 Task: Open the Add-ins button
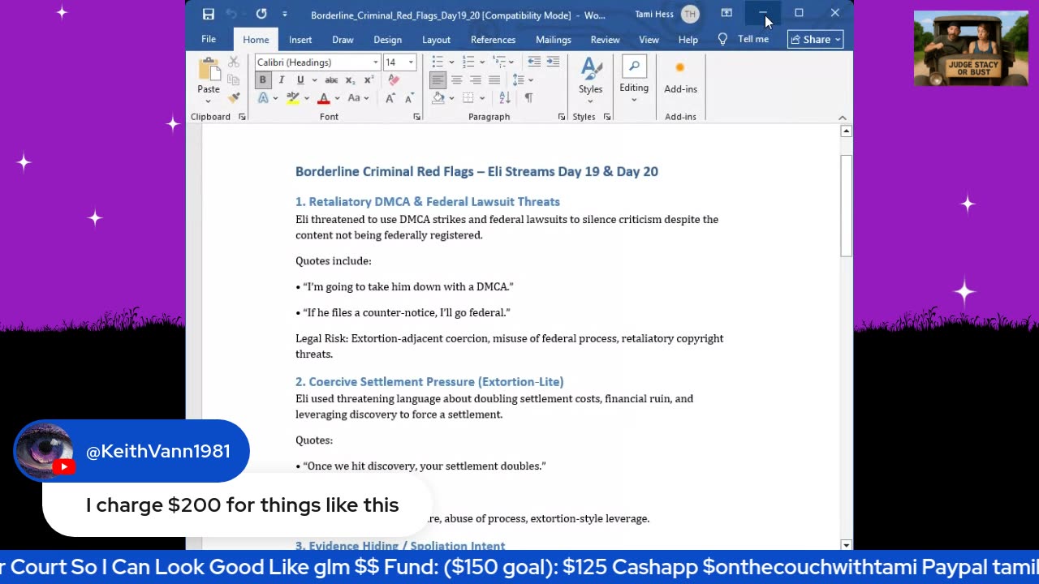point(680,79)
